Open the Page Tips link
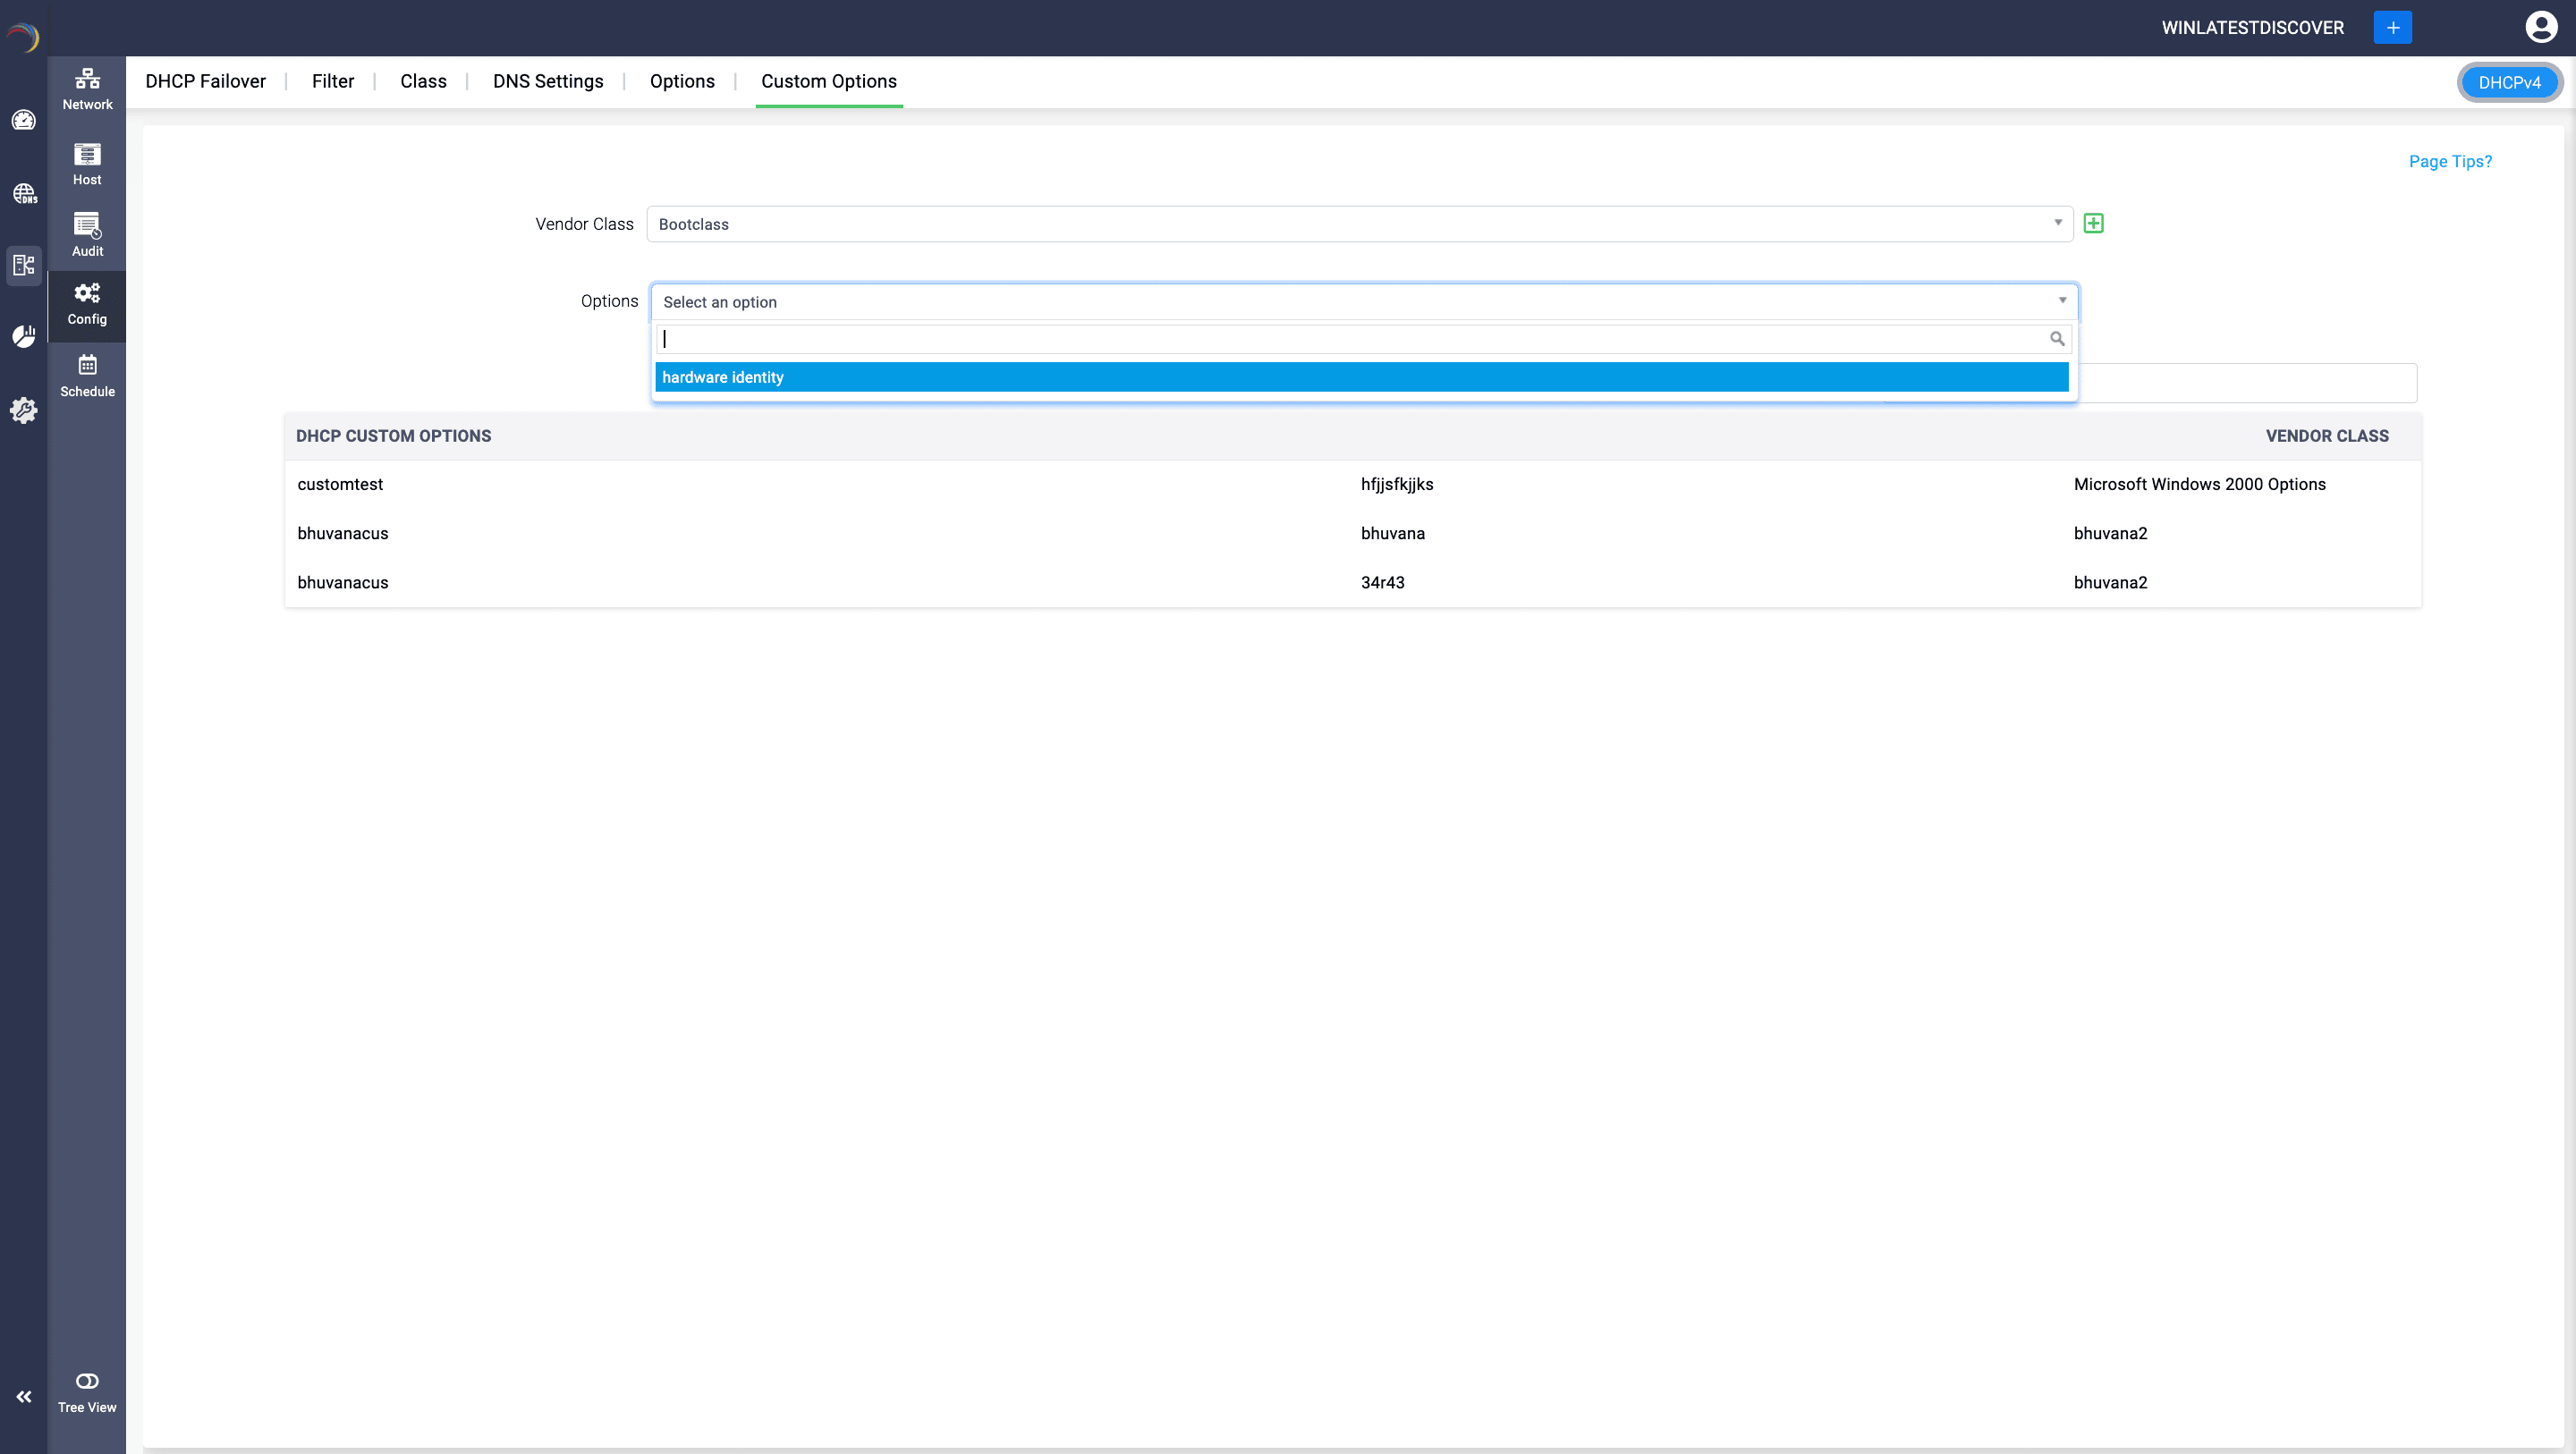The image size is (2576, 1454). click(2449, 161)
